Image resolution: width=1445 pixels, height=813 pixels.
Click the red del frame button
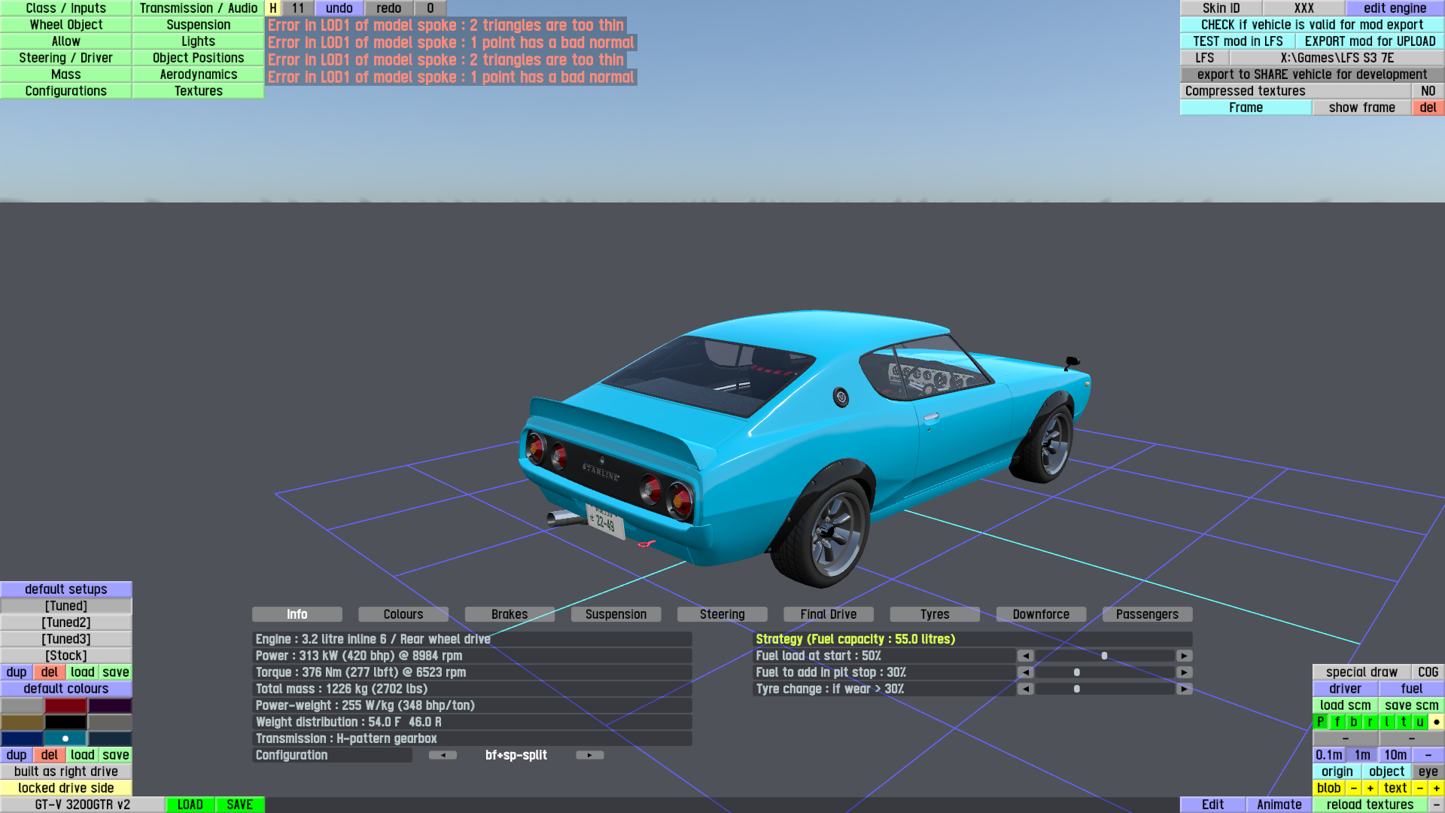1428,108
